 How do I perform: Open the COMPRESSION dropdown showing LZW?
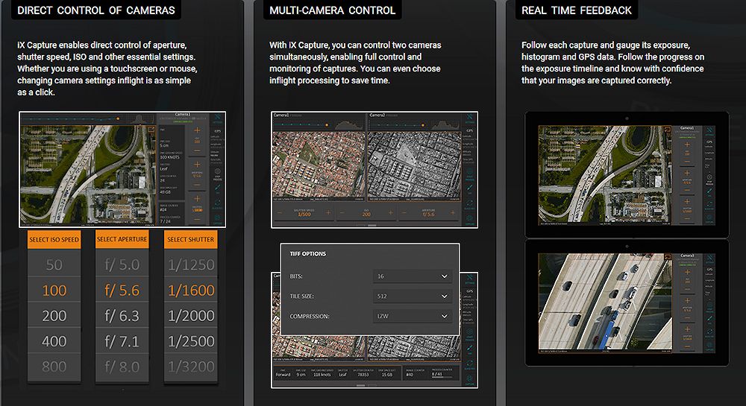413,317
